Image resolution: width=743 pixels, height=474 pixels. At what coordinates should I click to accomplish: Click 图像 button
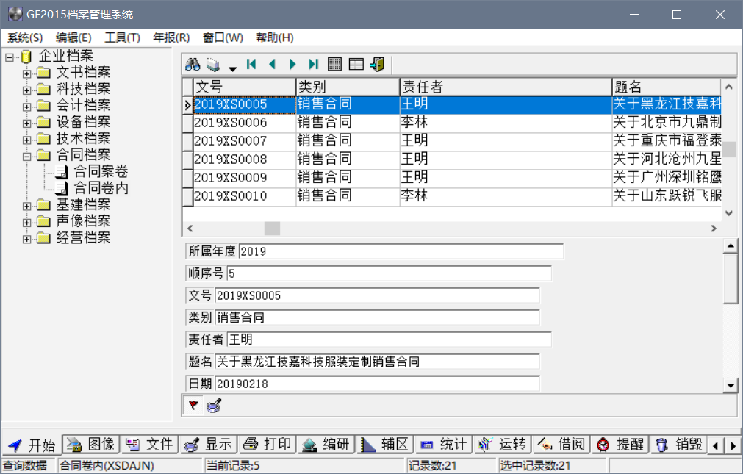[91, 445]
